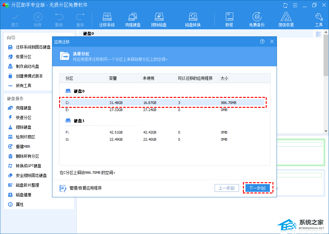329x234 pixels.
Task: Open the 教程 tutorial icon
Action: [x=229, y=20]
